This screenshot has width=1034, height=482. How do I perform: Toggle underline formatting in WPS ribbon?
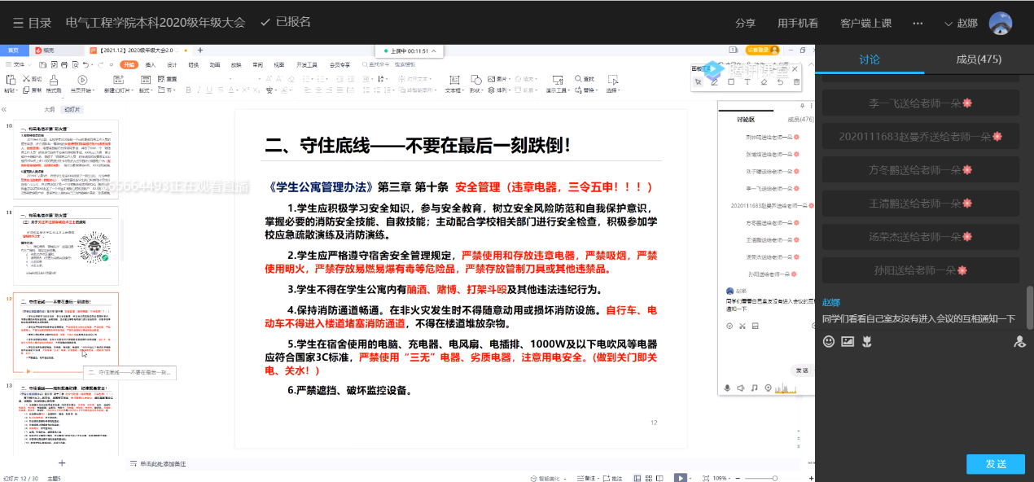211,90
